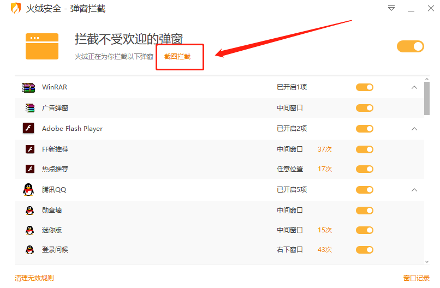Close the Huorong popup blocker window
Image resolution: width=440 pixels, height=288 pixels.
[x=431, y=8]
